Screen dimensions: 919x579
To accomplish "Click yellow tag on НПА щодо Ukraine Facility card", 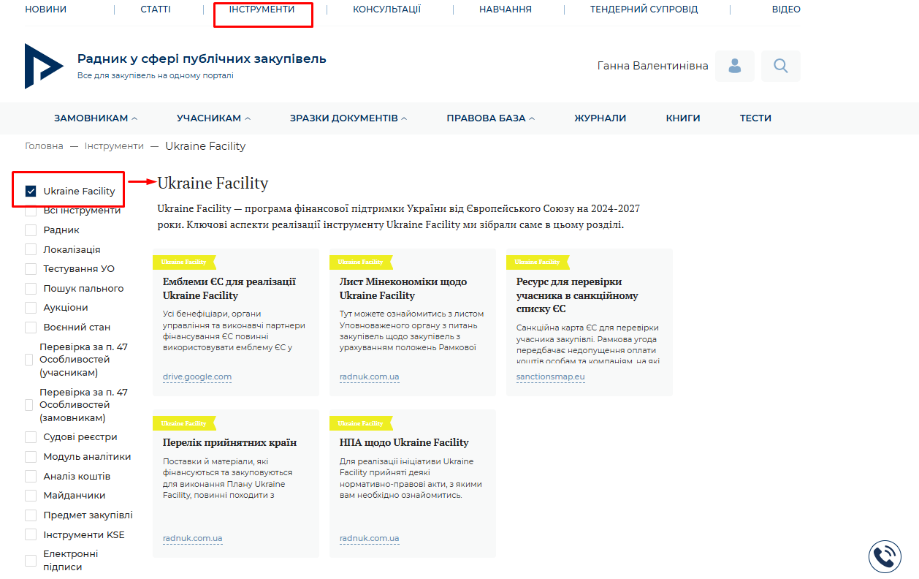I will click(x=361, y=423).
